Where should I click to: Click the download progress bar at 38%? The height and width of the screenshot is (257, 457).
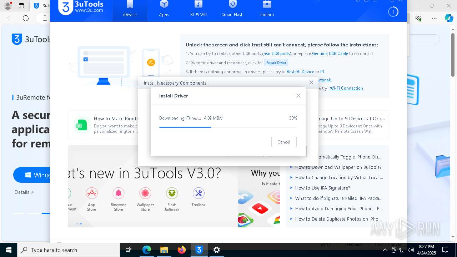228,127
